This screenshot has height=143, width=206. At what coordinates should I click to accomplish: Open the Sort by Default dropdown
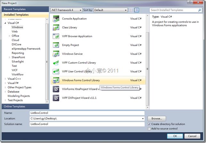pyautogui.click(x=110, y=10)
